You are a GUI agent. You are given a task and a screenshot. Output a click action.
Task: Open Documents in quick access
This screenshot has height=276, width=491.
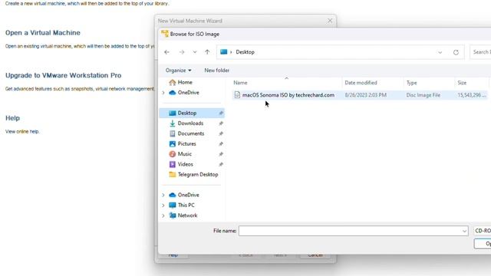coord(191,133)
